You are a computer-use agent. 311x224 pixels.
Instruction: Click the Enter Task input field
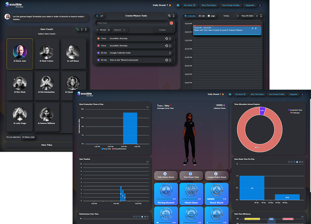point(132,23)
